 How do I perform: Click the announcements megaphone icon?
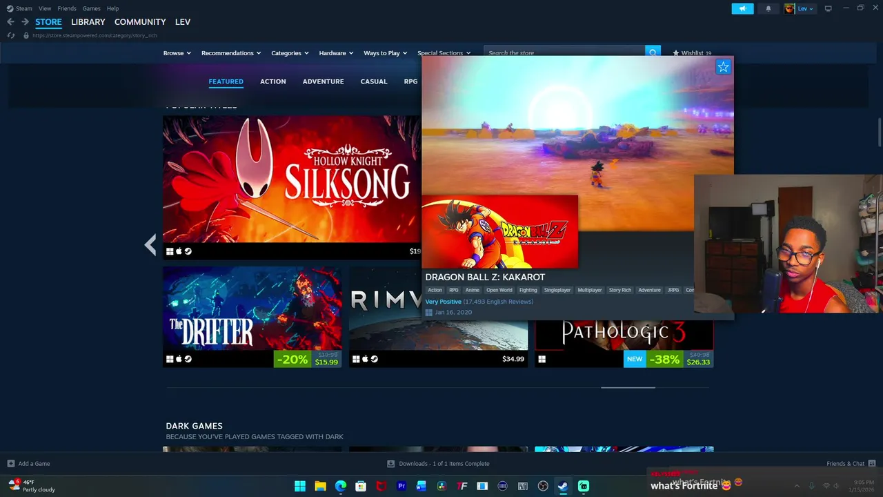point(742,8)
